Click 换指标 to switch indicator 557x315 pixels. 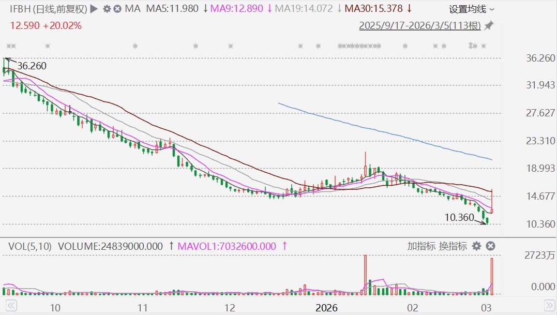pos(453,246)
